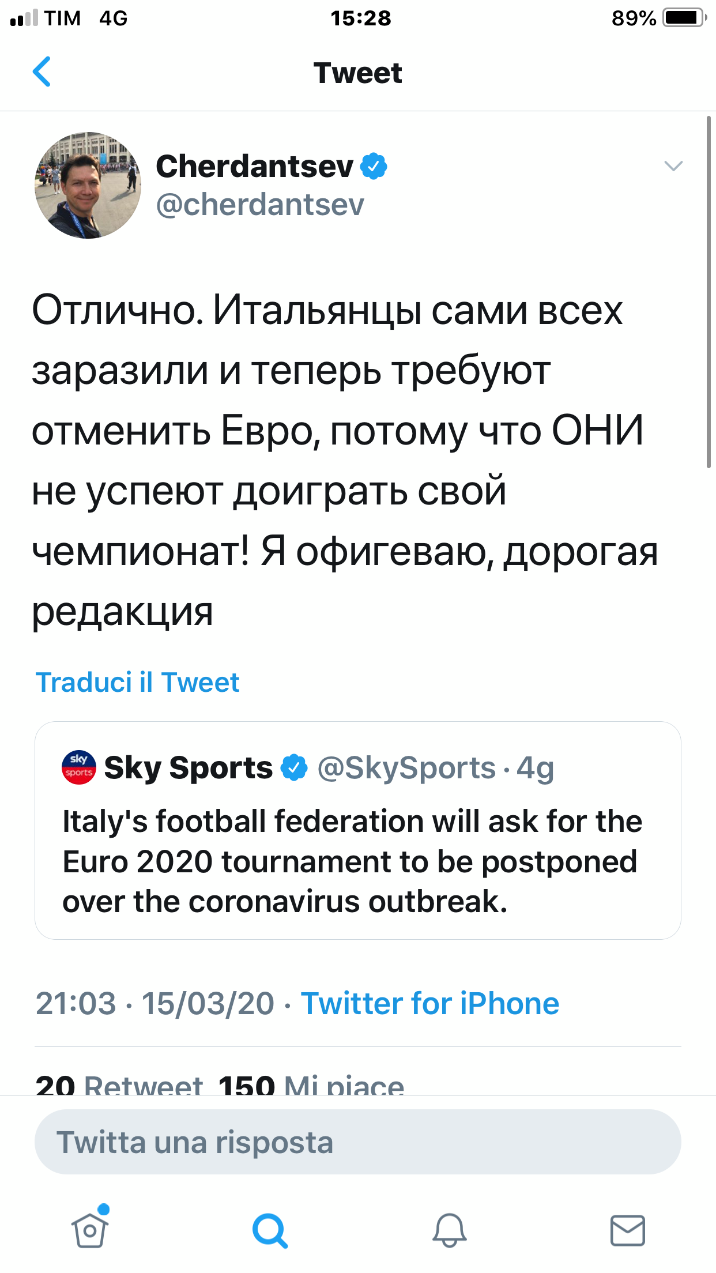
Task: Tap the Traduci il Tweet link
Action: point(137,682)
